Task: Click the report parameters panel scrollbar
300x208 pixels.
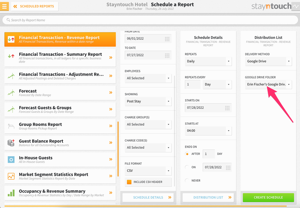Action: point(174,131)
